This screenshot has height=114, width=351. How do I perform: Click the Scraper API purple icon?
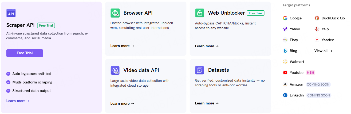11,13
